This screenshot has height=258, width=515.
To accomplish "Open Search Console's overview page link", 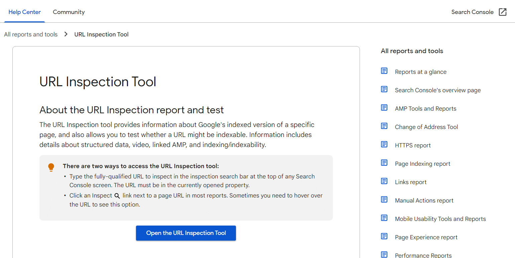I will coord(438,90).
